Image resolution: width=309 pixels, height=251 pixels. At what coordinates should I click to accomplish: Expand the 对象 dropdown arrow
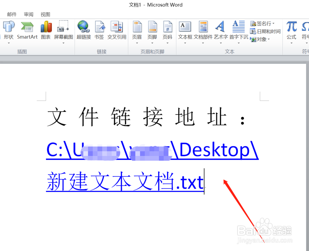[269, 40]
